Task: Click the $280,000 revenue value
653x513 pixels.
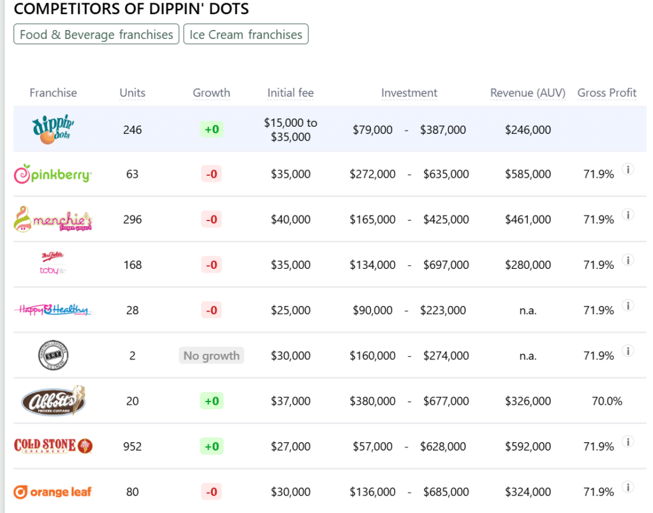Action: (x=527, y=264)
